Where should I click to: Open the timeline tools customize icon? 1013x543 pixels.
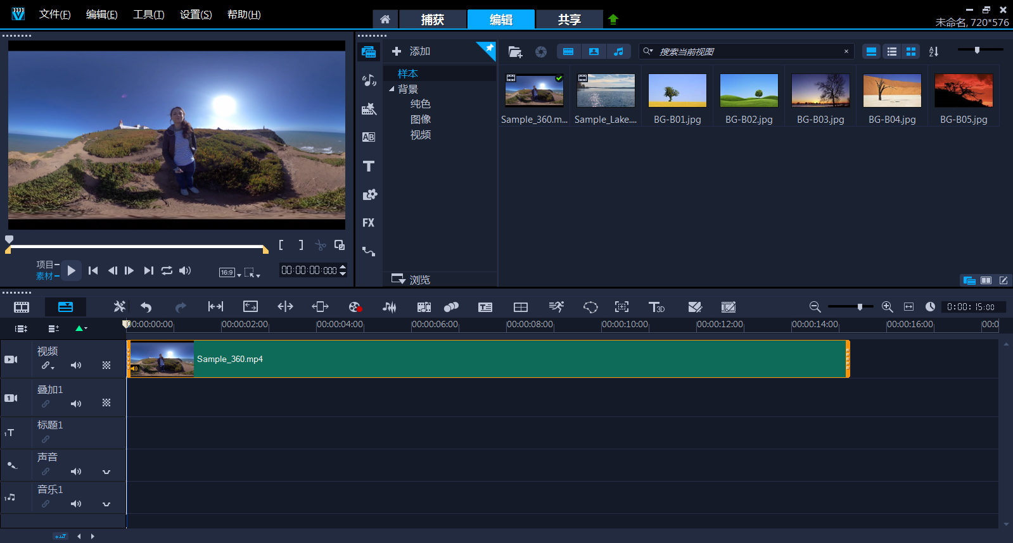tap(119, 307)
